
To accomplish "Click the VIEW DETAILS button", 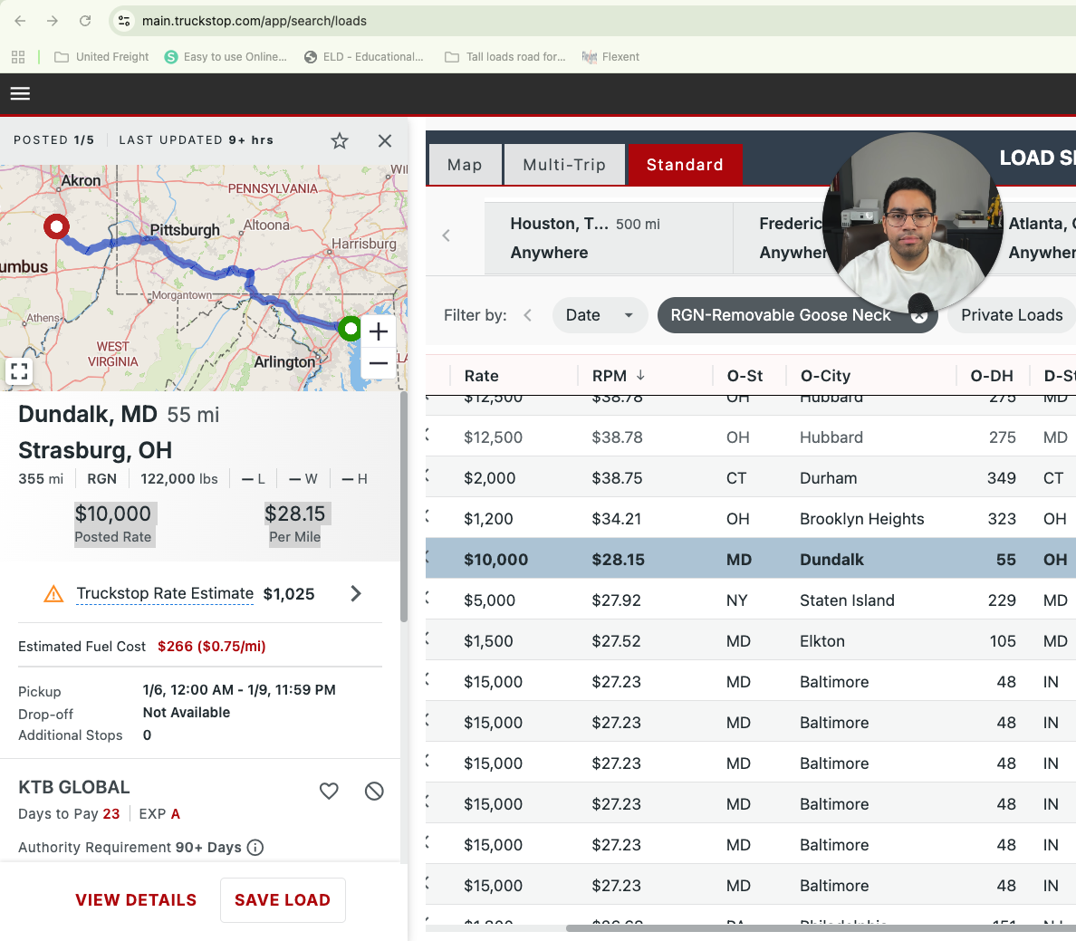I will point(136,900).
